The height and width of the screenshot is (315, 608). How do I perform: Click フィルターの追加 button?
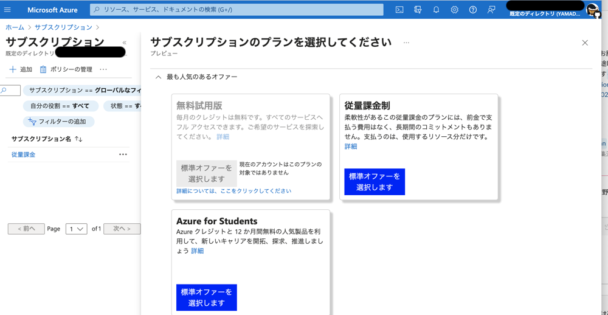pyautogui.click(x=58, y=122)
